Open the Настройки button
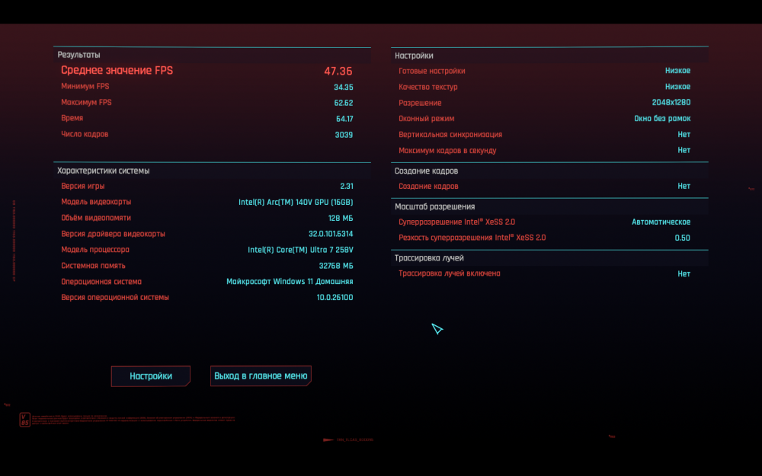The image size is (762, 476). [x=151, y=376]
